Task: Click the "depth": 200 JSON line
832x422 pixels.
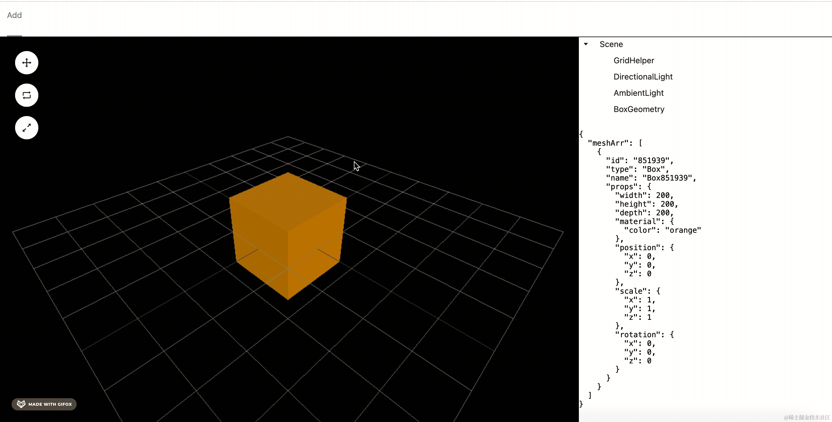Action: coord(644,213)
